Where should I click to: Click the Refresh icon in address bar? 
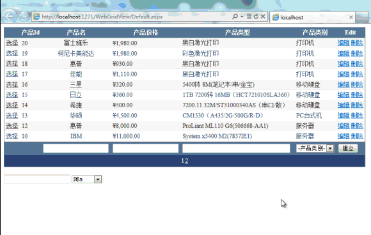click(256, 17)
